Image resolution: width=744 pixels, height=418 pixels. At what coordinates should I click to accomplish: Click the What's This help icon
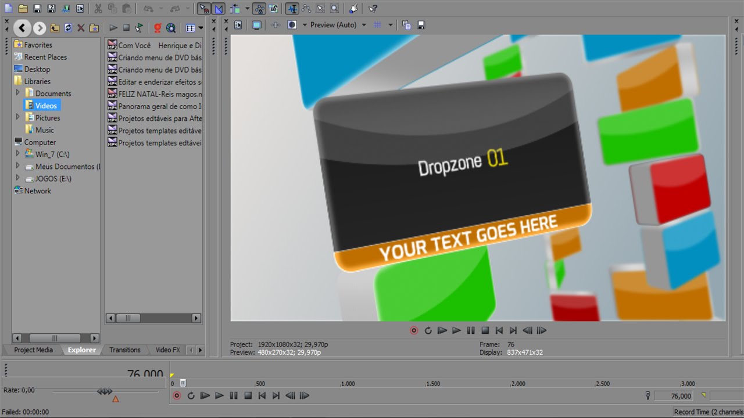pos(373,9)
